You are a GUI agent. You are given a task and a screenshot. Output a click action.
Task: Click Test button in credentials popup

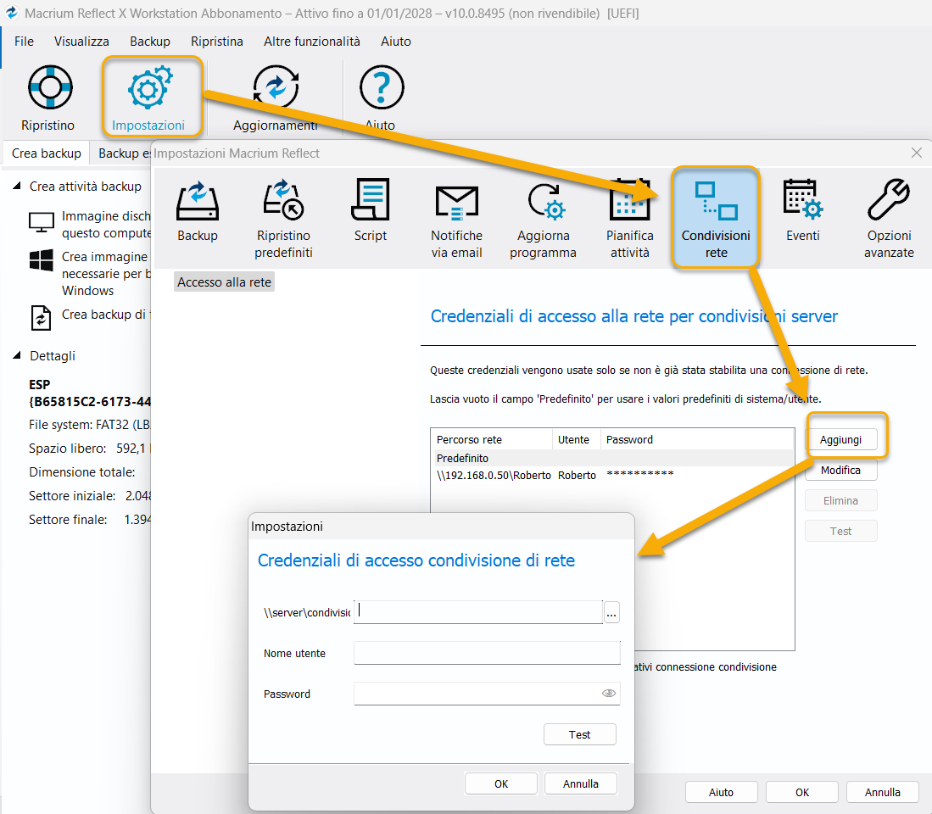(x=579, y=734)
